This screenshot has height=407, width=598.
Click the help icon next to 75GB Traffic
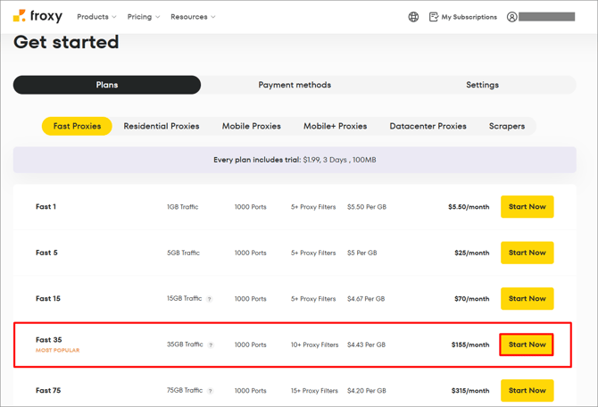[210, 391]
